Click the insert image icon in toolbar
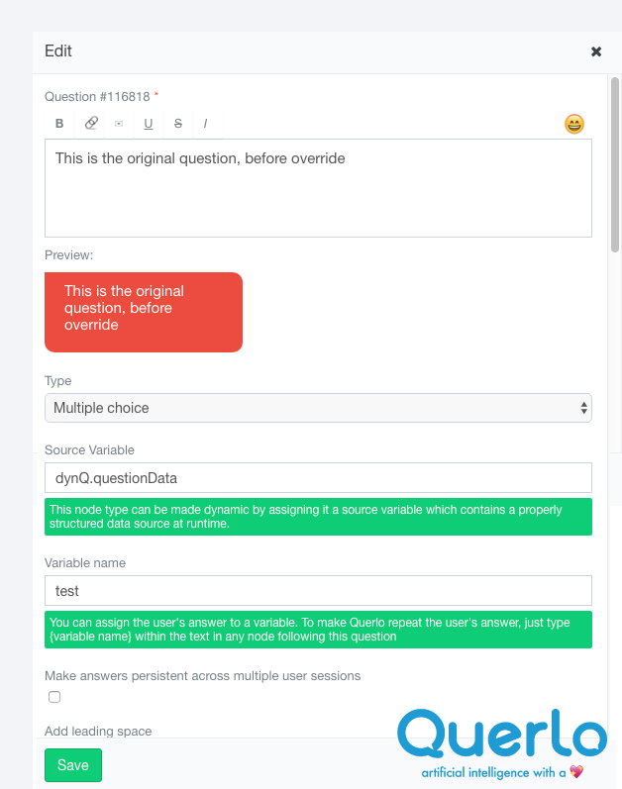 pyautogui.click(x=119, y=124)
